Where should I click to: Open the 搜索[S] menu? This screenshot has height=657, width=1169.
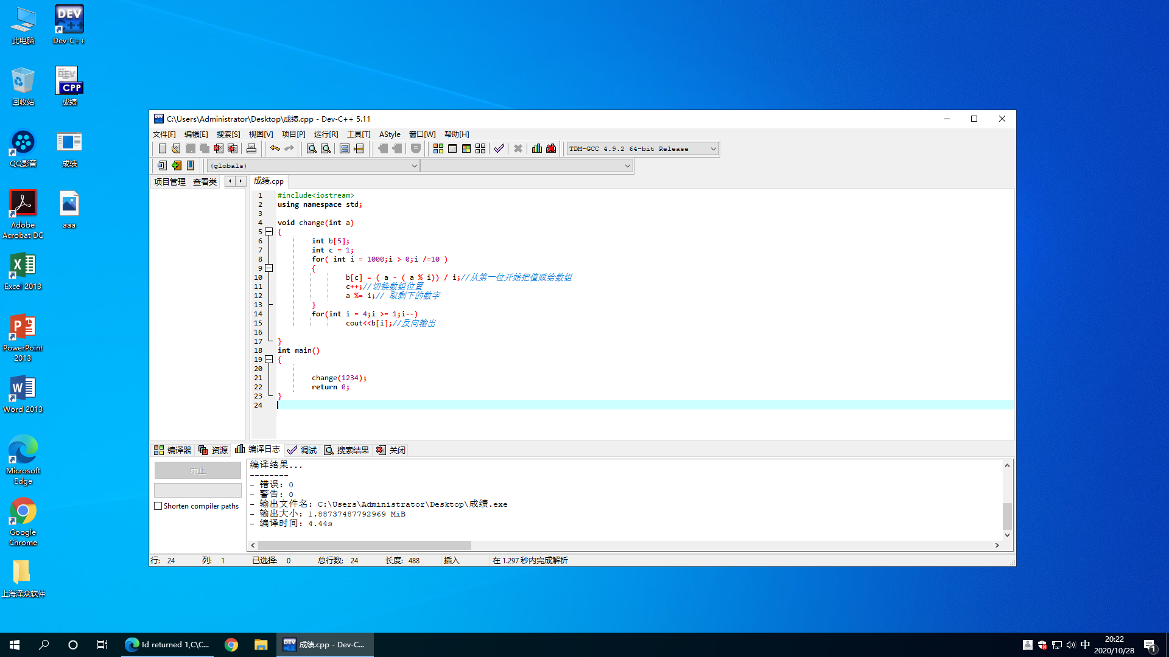click(228, 134)
